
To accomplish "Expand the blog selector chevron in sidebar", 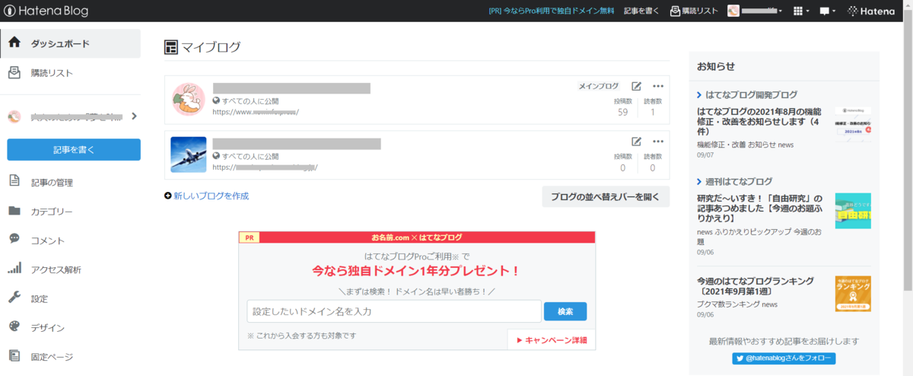I will pyautogui.click(x=134, y=116).
